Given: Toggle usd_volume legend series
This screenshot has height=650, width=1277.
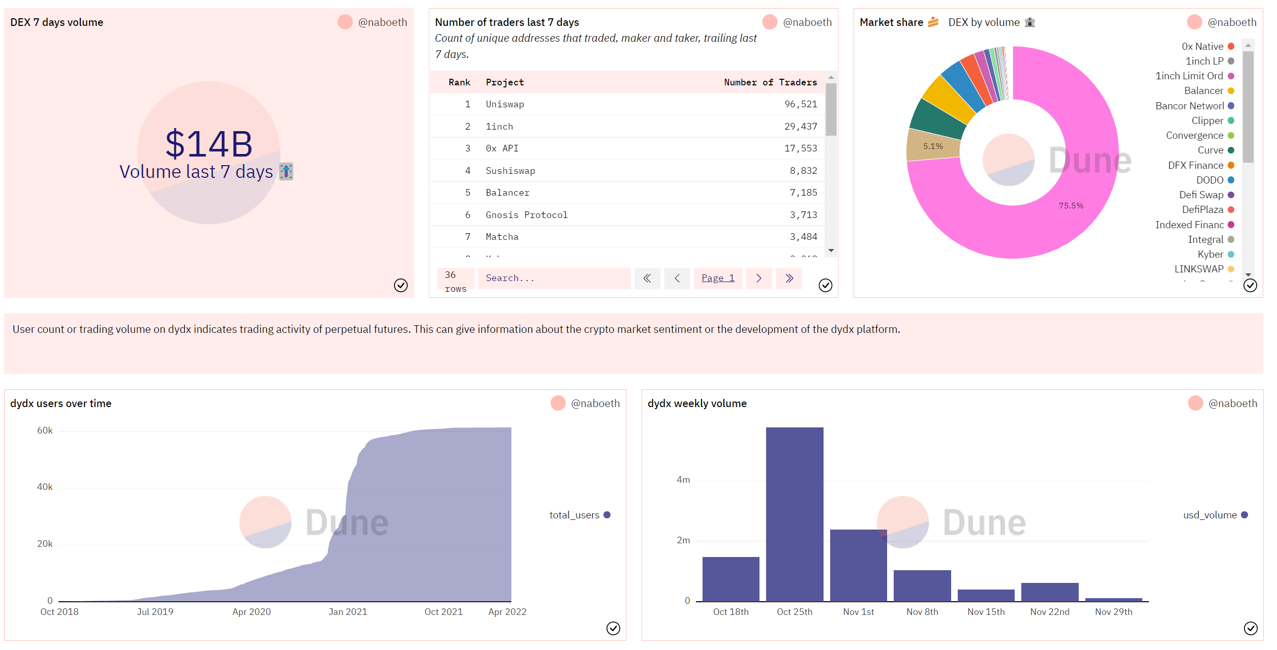Looking at the screenshot, I should pos(1215,515).
